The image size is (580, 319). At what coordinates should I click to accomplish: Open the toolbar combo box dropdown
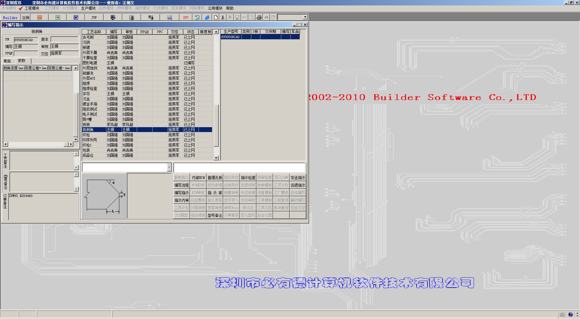305,17
